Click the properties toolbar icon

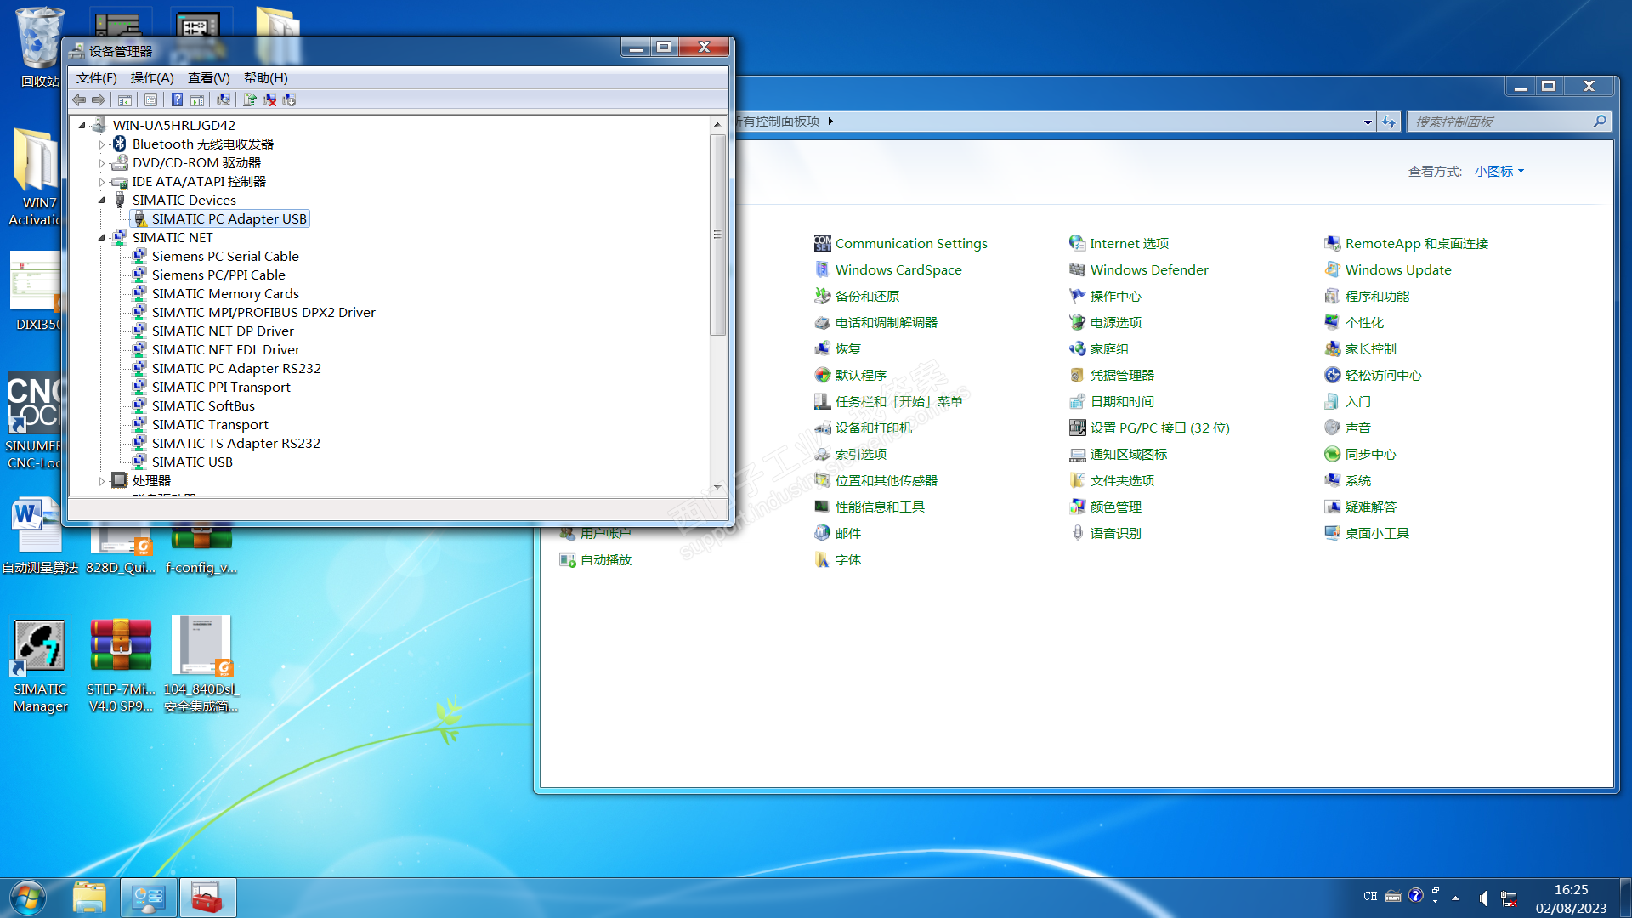click(x=150, y=99)
